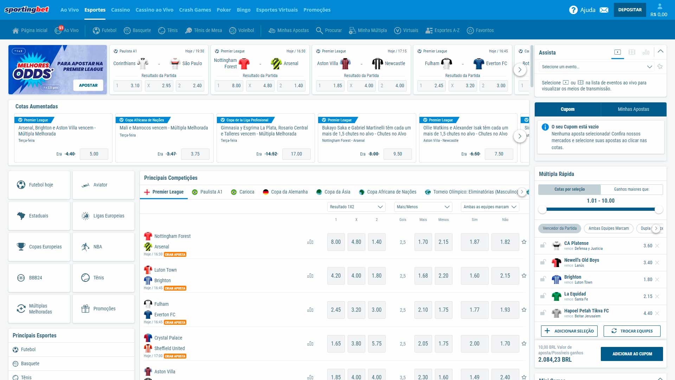
Task: Open the user account profile icon
Action: [660, 6]
